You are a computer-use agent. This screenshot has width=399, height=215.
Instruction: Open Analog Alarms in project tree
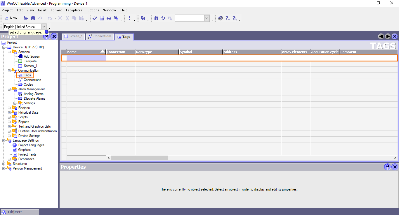point(33,94)
